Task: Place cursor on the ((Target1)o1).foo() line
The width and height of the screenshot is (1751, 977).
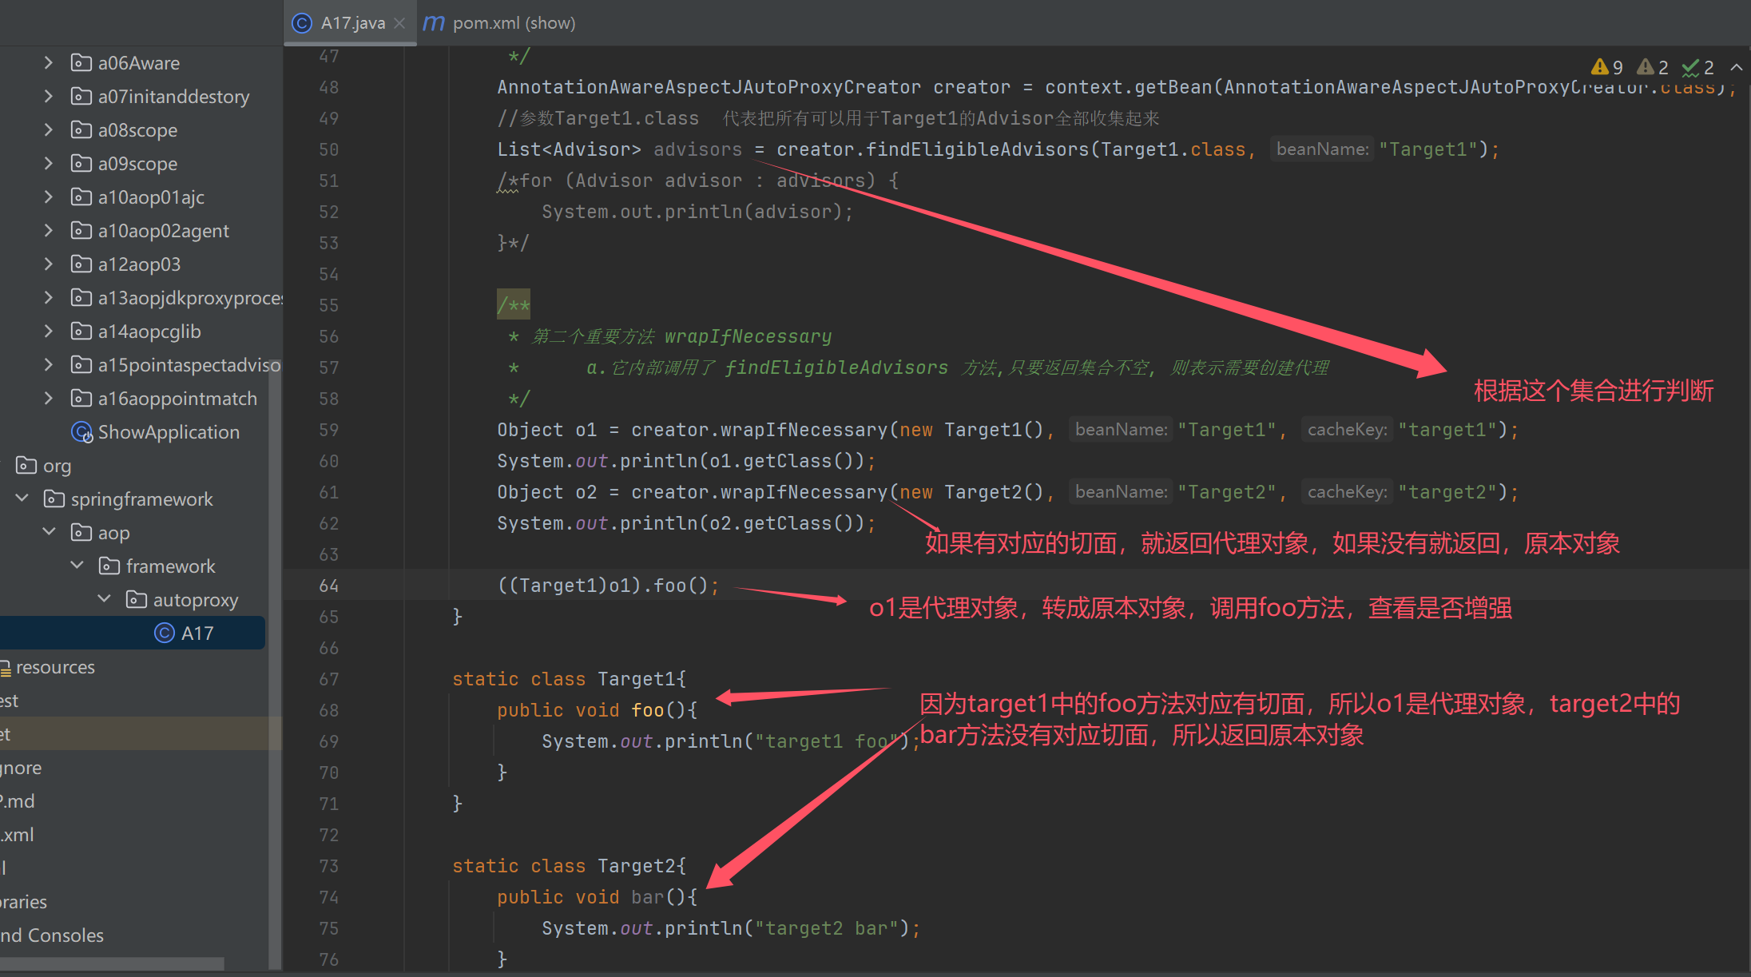Action: click(608, 586)
